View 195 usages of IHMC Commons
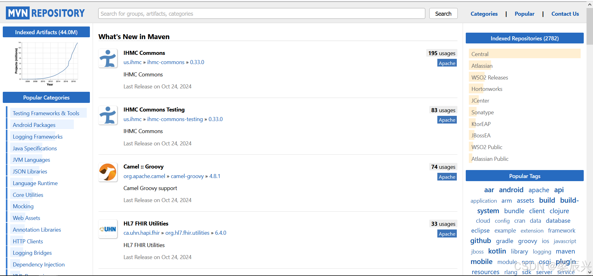The height and width of the screenshot is (276, 593). [x=442, y=53]
